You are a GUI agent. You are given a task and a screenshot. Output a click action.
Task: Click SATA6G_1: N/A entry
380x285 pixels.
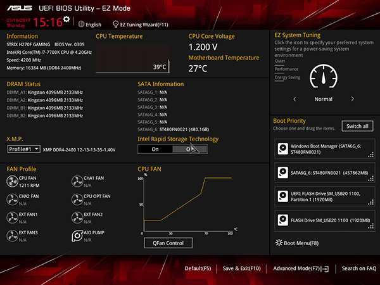tap(152, 92)
